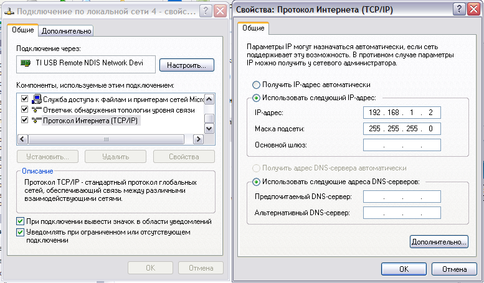This screenshot has width=484, height=283.
Task: Click the Основной шлюз address field
Action: [x=402, y=145]
